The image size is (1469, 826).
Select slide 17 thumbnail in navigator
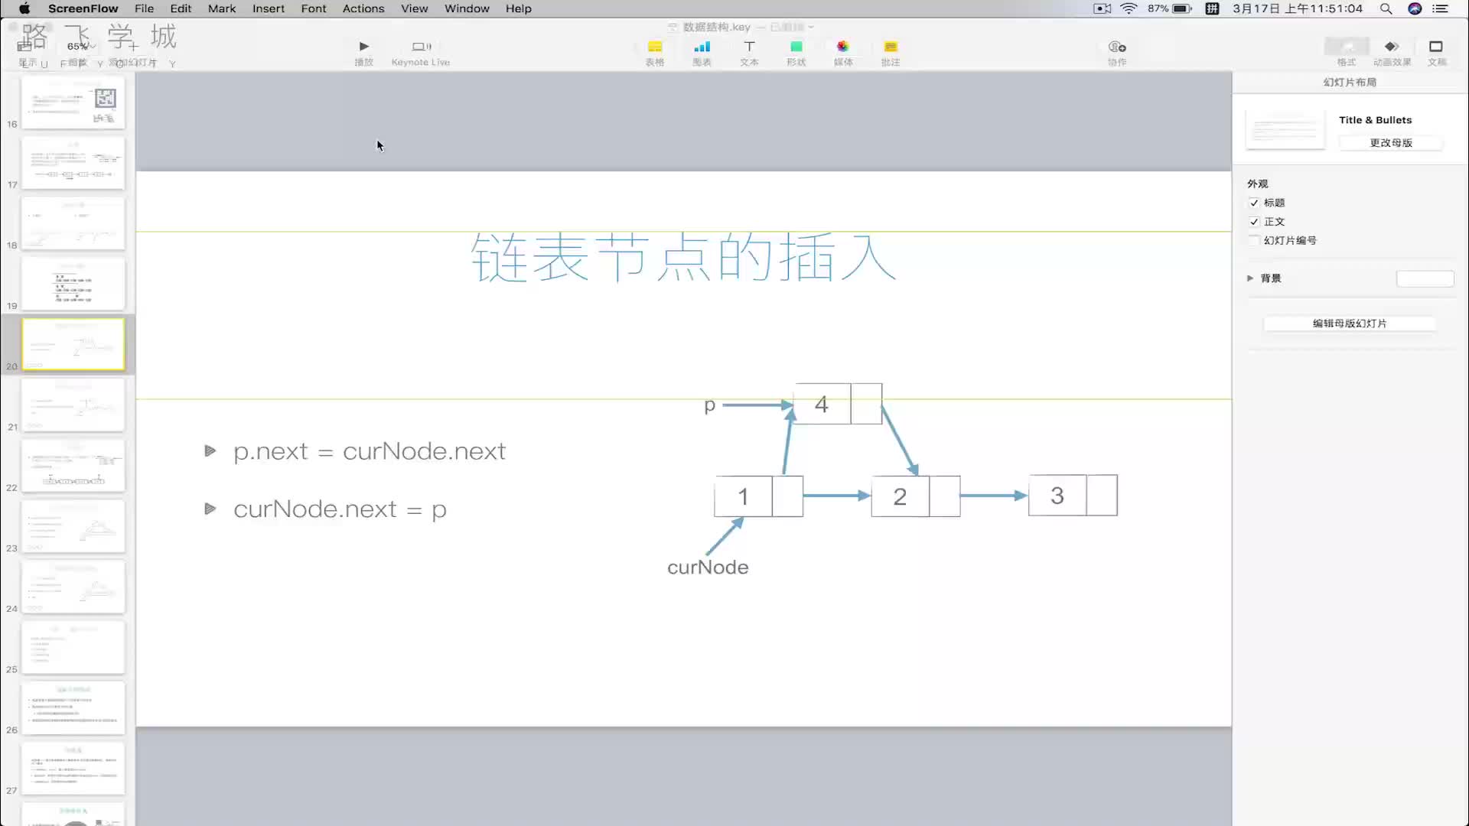coord(73,163)
